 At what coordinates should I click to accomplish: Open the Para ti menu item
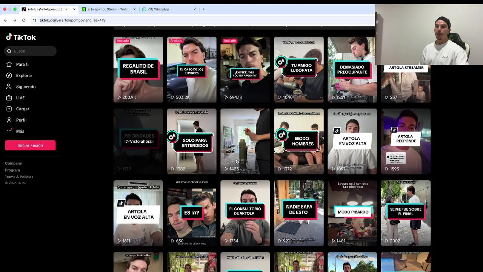22,64
